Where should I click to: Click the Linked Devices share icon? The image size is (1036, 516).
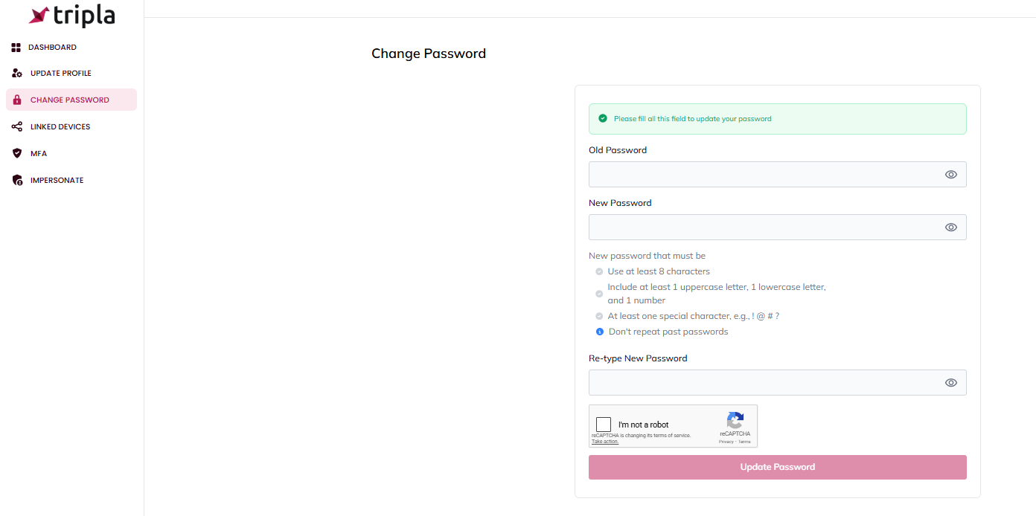17,127
